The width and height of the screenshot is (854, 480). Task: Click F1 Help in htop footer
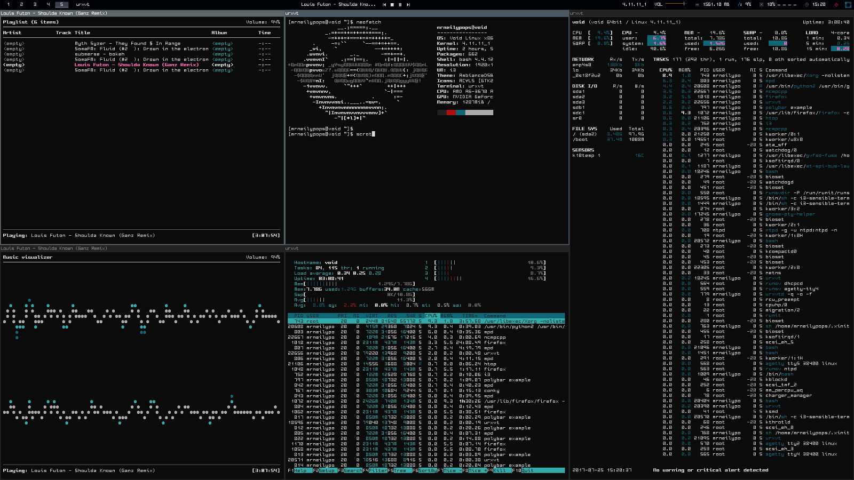[301, 470]
